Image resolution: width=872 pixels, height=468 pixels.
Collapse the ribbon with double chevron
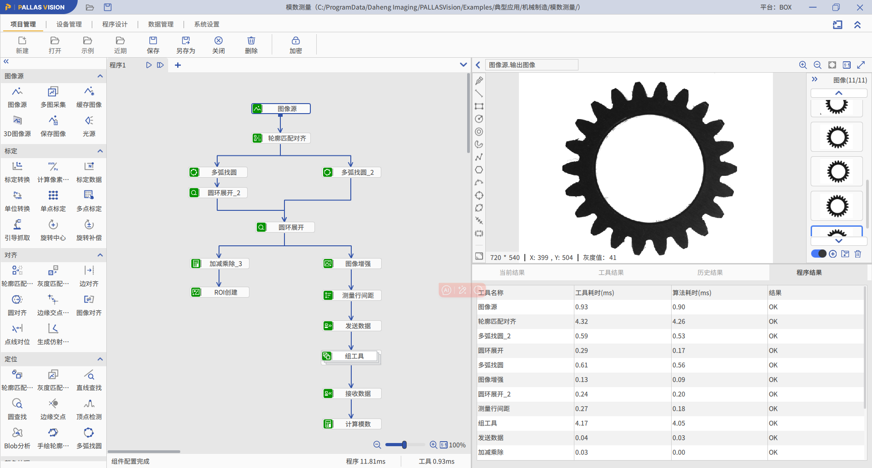(857, 25)
